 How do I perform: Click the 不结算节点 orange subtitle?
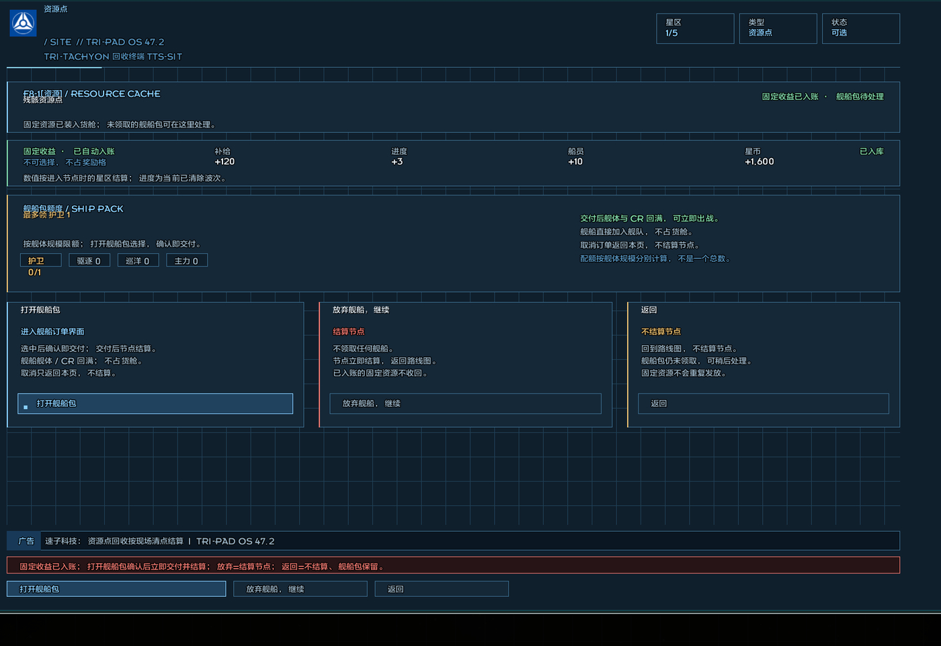pos(661,332)
